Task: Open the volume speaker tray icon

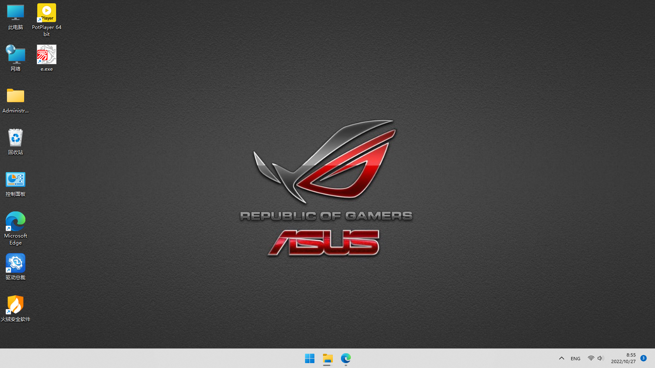Action: click(601, 358)
